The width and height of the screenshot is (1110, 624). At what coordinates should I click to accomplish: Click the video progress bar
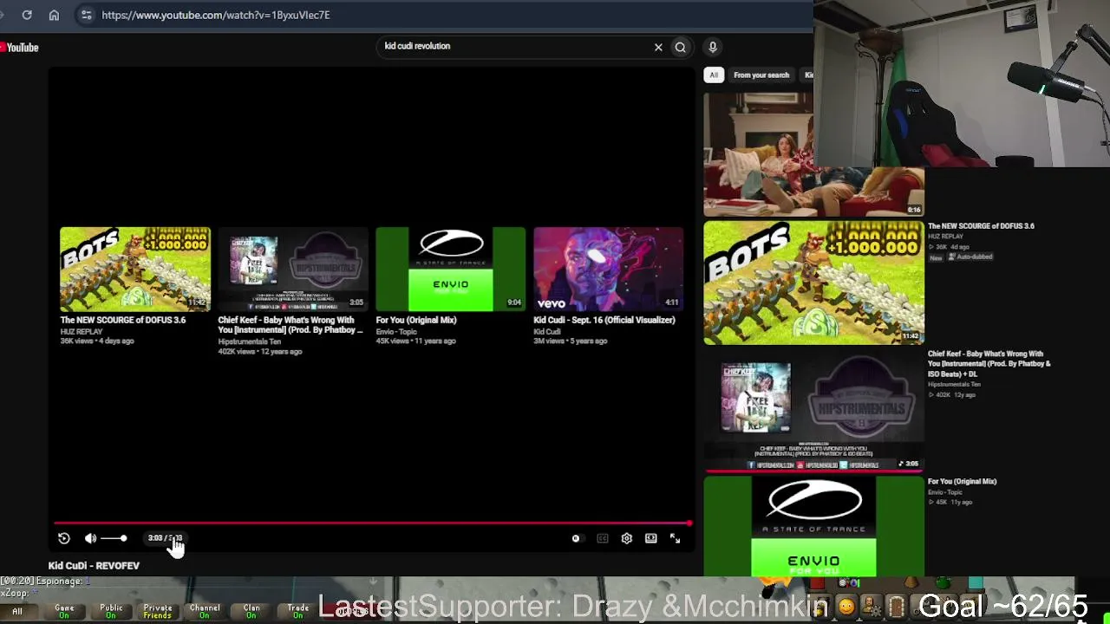(373, 523)
